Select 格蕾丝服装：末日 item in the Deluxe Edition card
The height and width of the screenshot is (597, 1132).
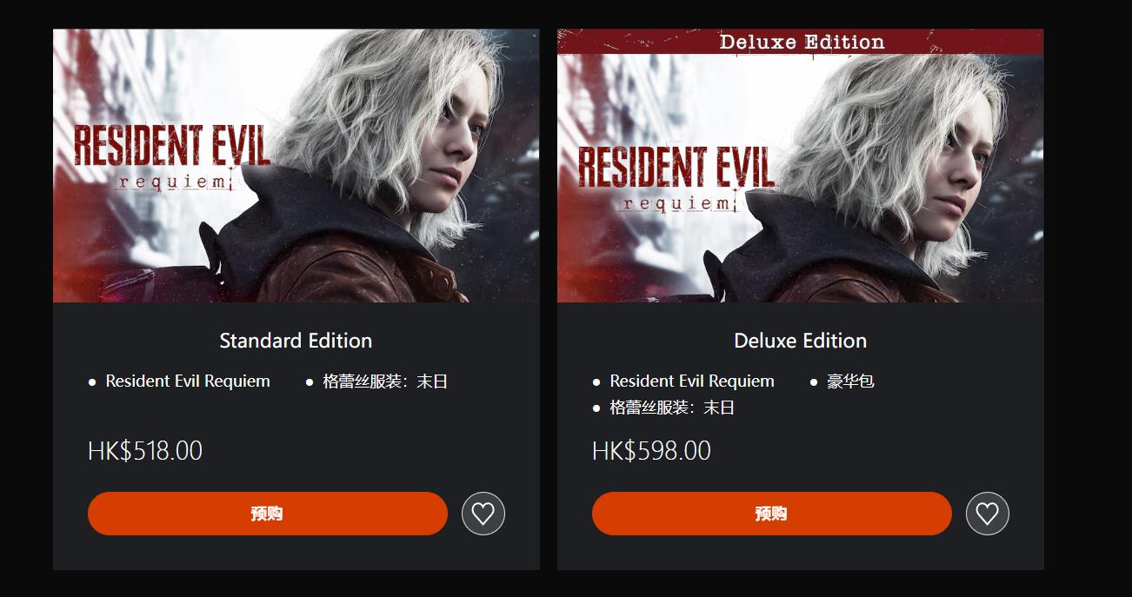click(x=672, y=408)
